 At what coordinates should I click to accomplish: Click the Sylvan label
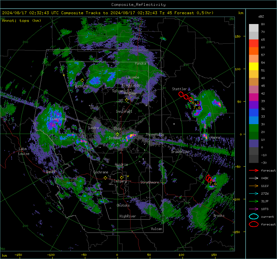pyautogui.click(x=118, y=91)
